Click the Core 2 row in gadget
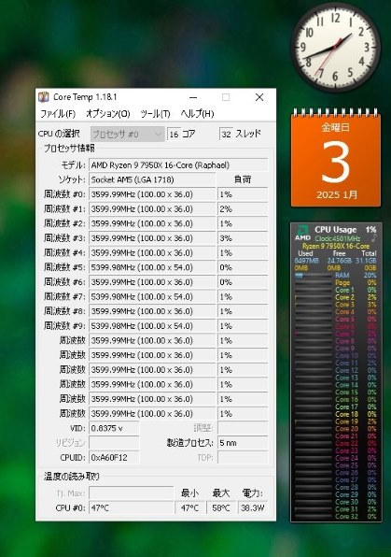This screenshot has height=557, width=391. coord(336,297)
